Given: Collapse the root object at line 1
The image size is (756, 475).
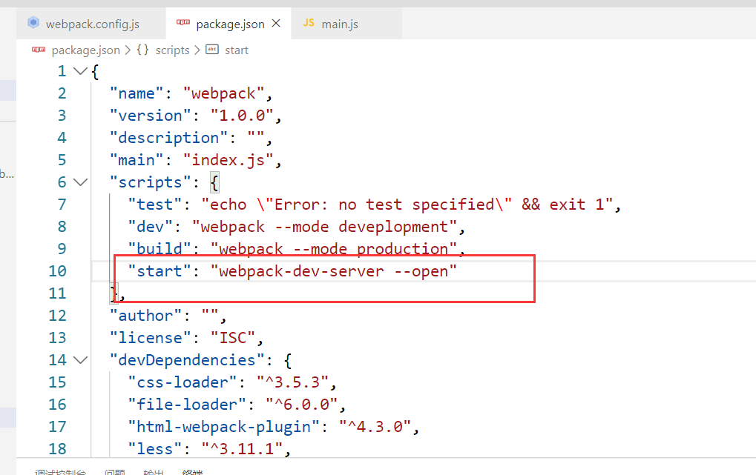Looking at the screenshot, I should [81, 71].
